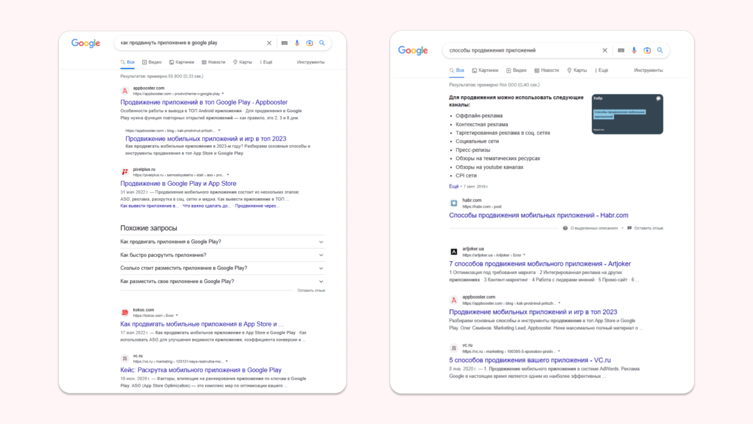Select the Все tab in left window

pos(127,62)
